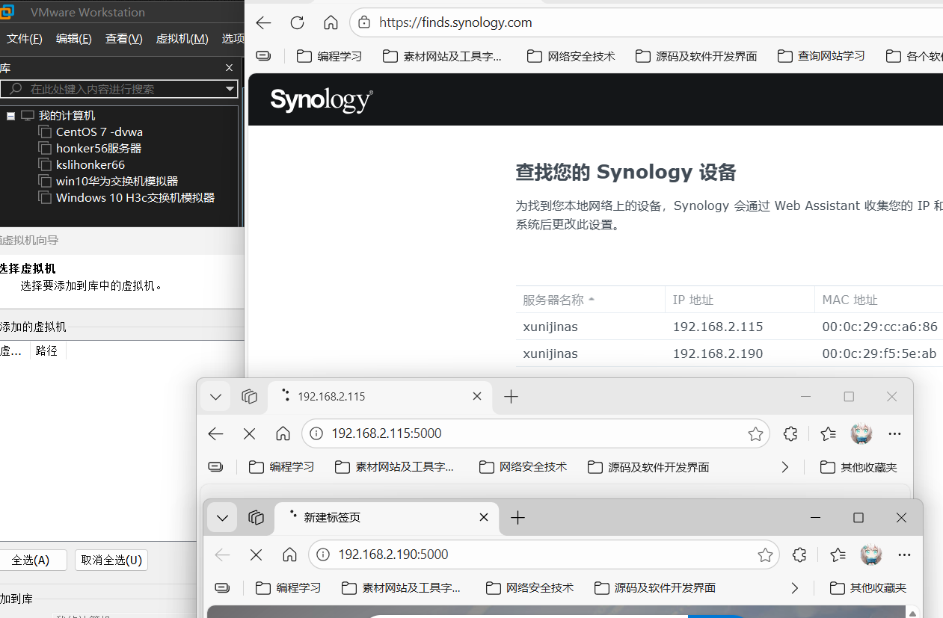This screenshot has height=618, width=943.
Task: Collapse the 我的计算机 tree node
Action: 10,116
